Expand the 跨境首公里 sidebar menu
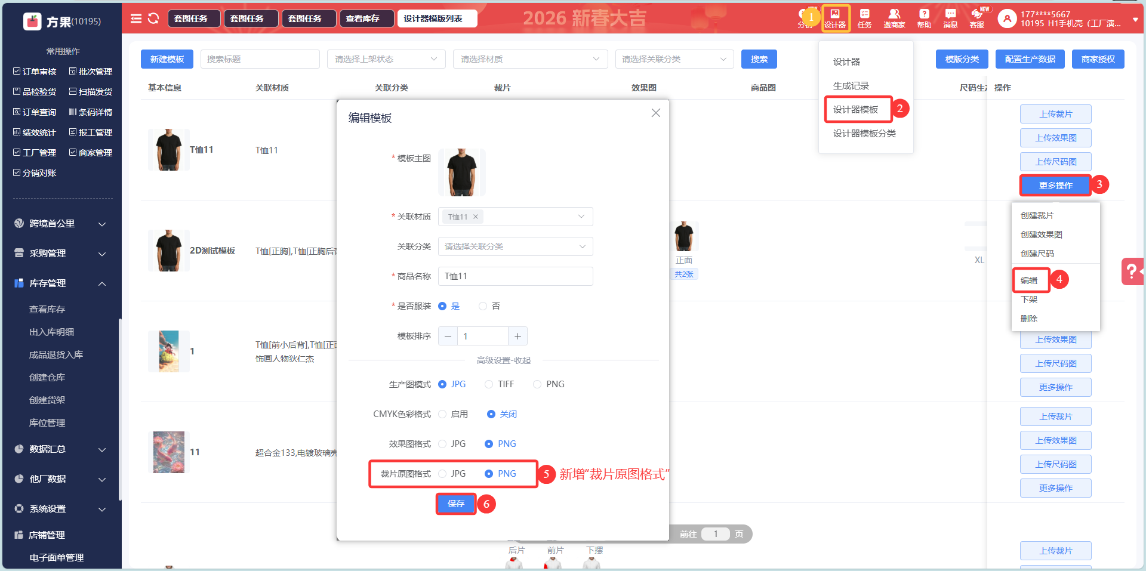Viewport: 1146px width, 571px height. point(61,224)
